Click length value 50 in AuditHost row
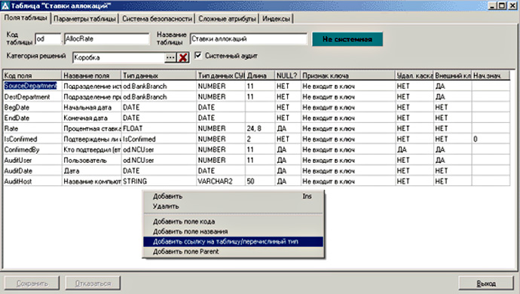Image resolution: width=520 pixels, height=294 pixels. tap(260, 182)
